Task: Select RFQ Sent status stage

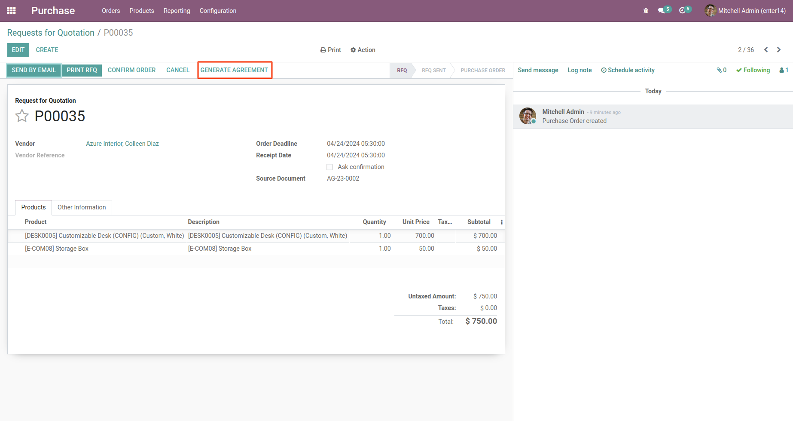Action: click(433, 71)
